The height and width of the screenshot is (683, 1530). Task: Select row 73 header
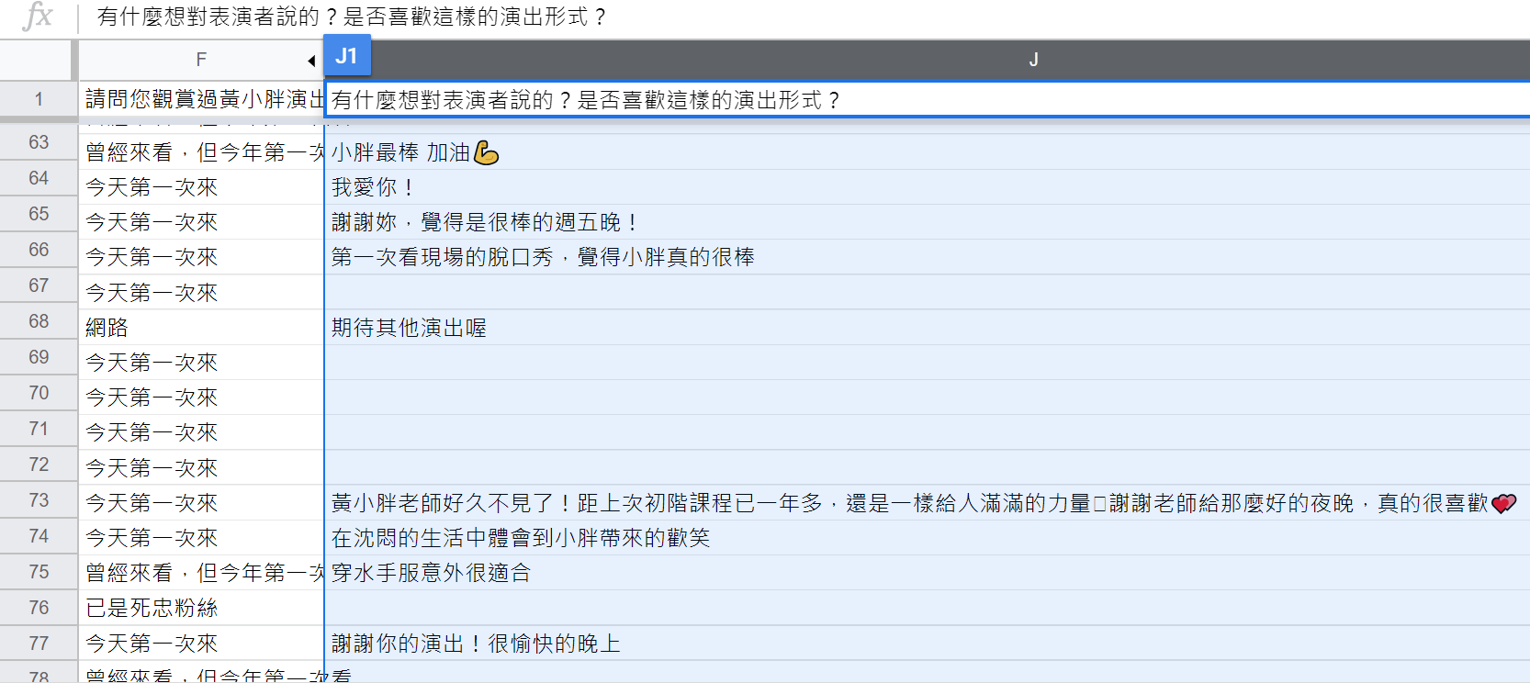39,500
